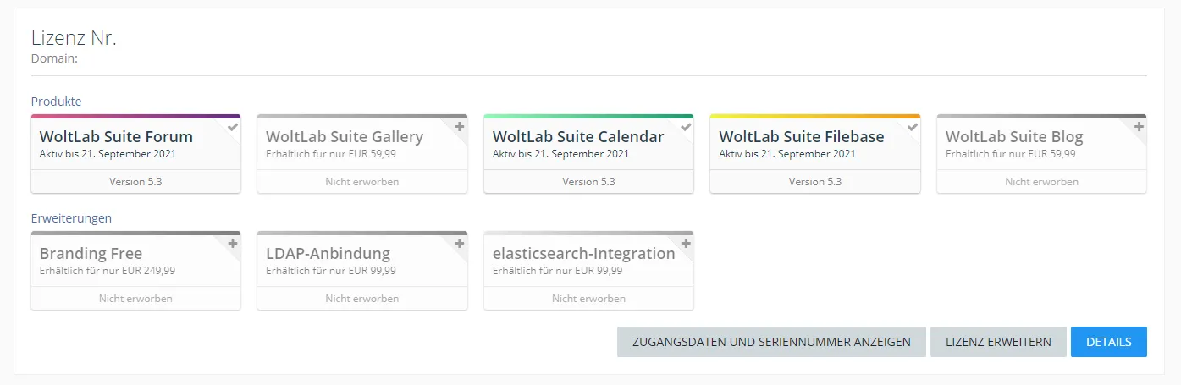Click Nicht erworben under Branding Free
This screenshot has height=385, width=1181.
click(135, 299)
